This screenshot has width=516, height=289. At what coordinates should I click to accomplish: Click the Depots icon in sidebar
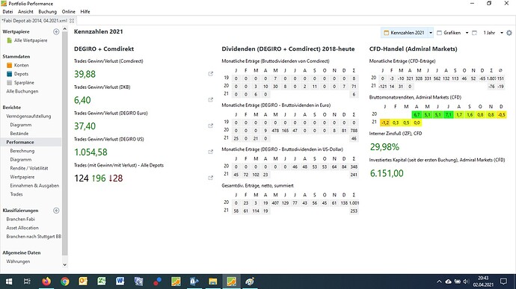tap(9, 74)
